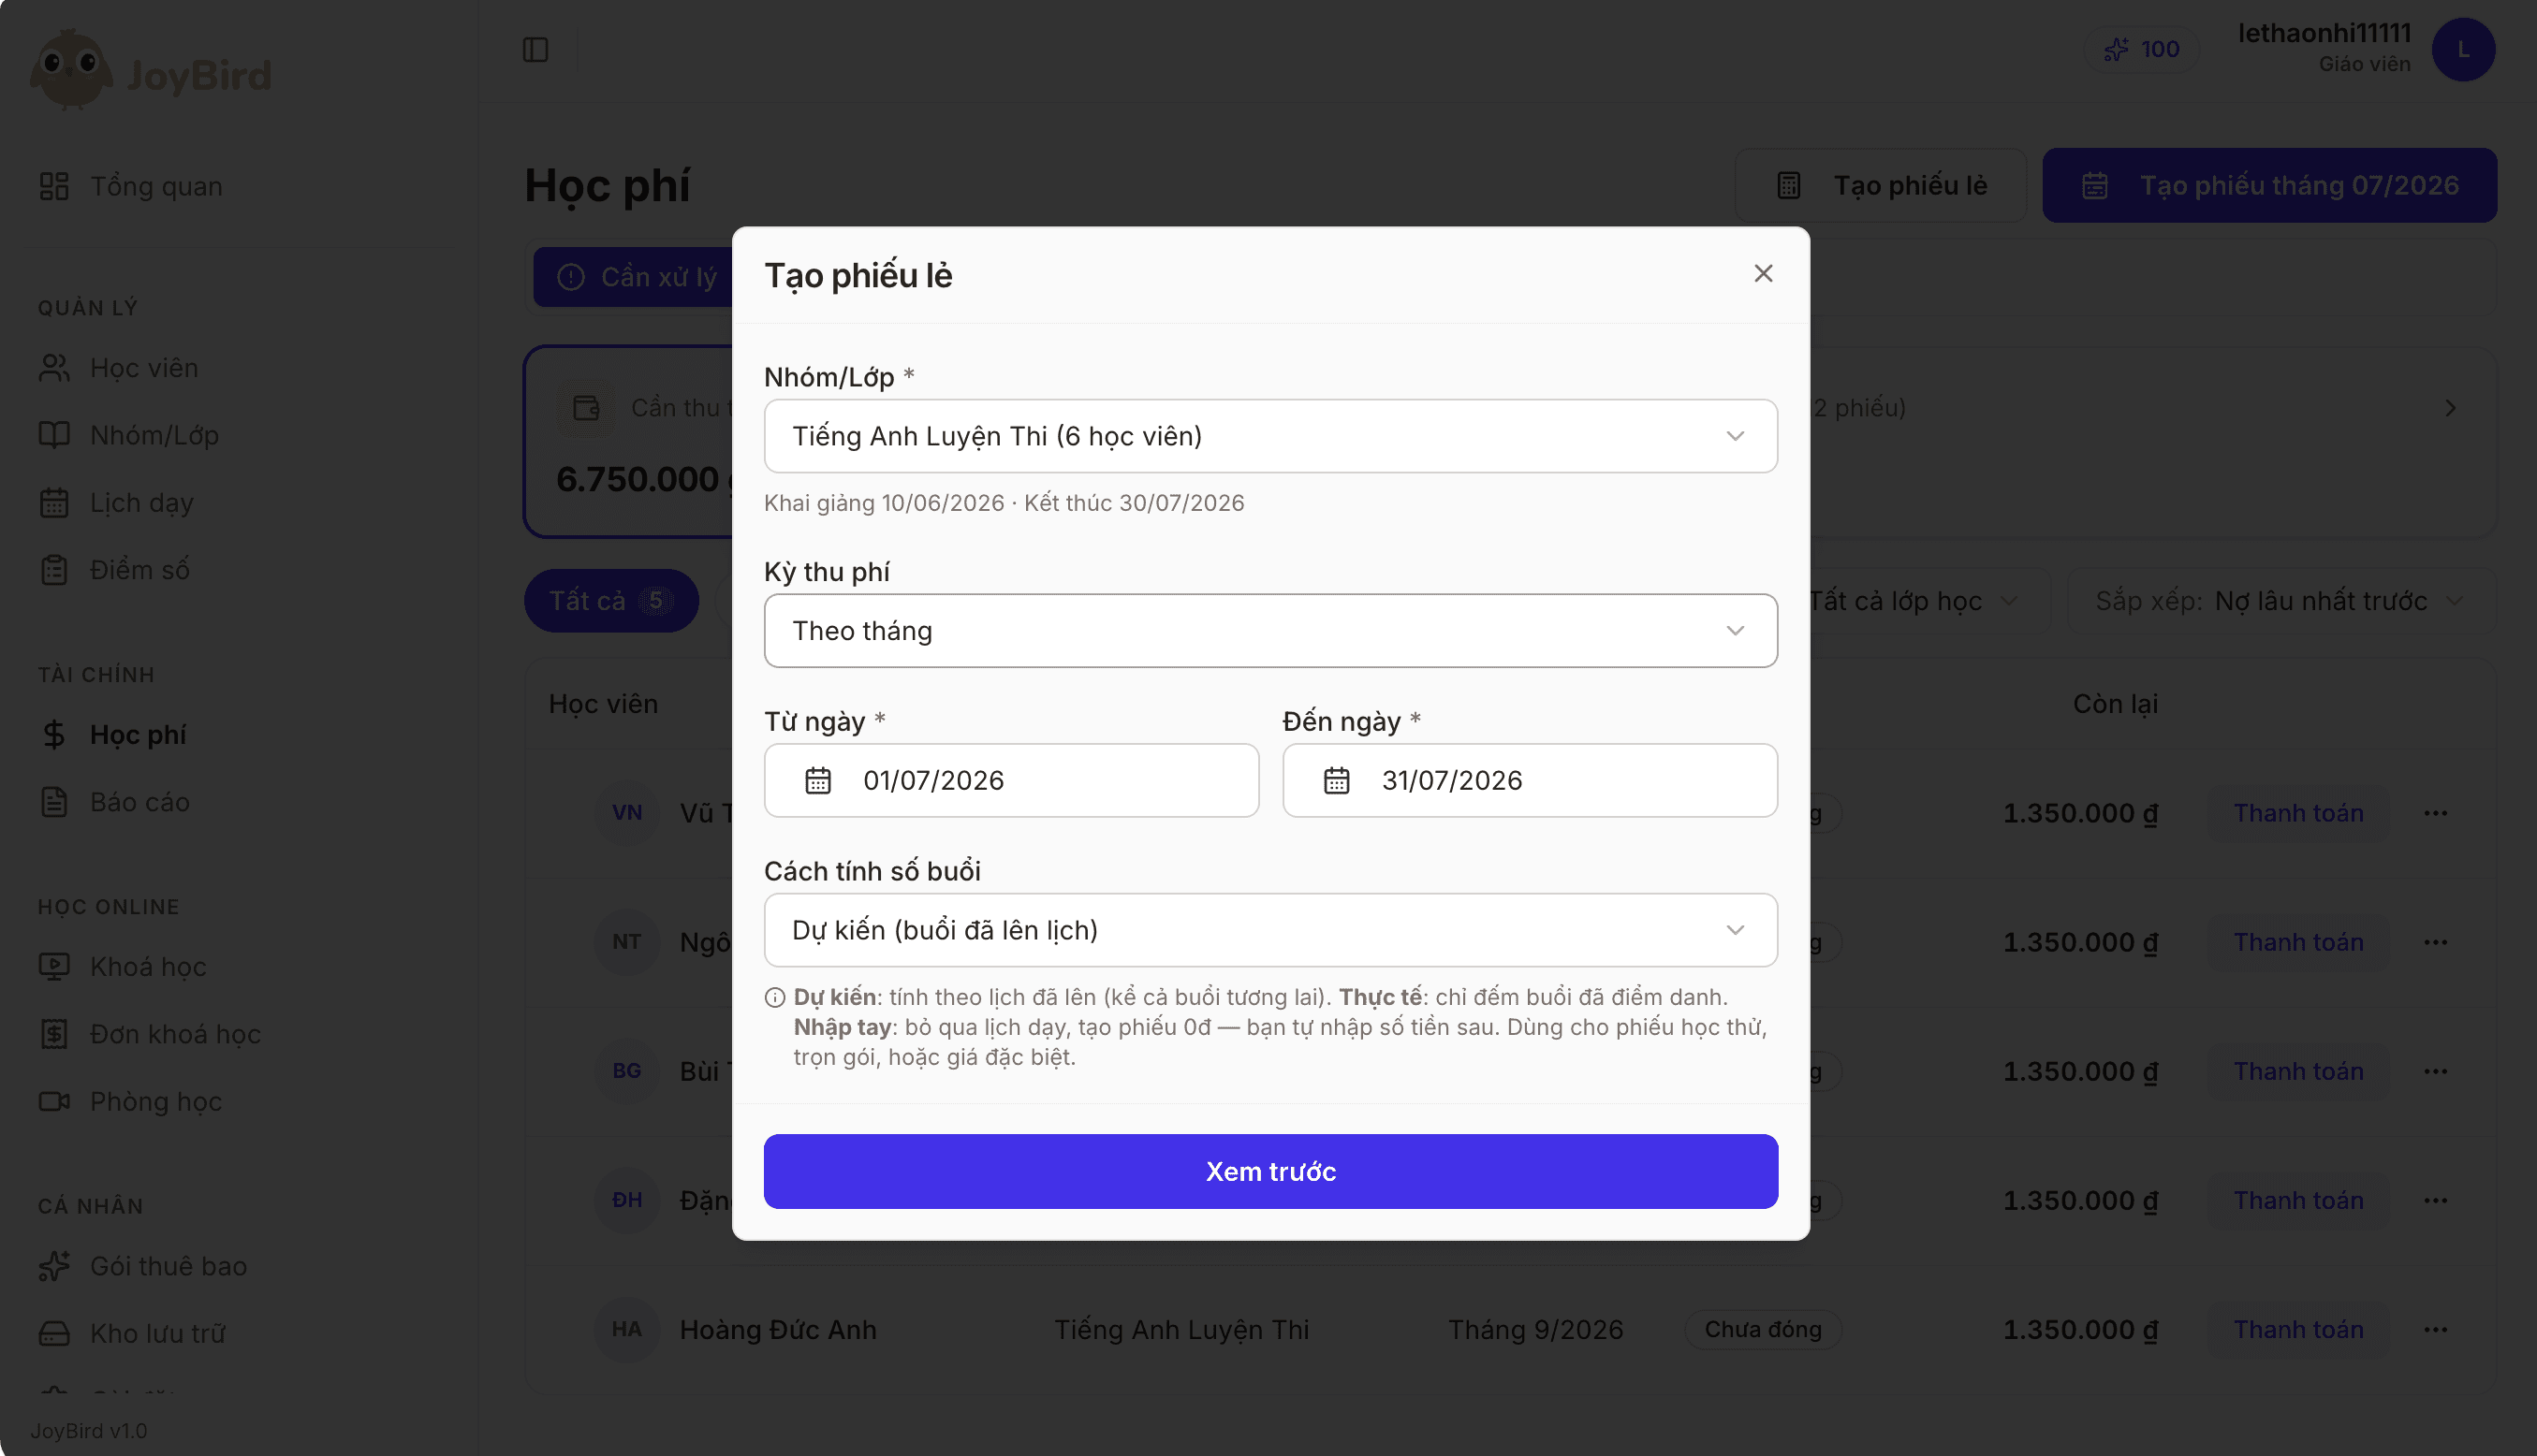
Task: Click the JoyBird owl logo
Action: [x=70, y=70]
